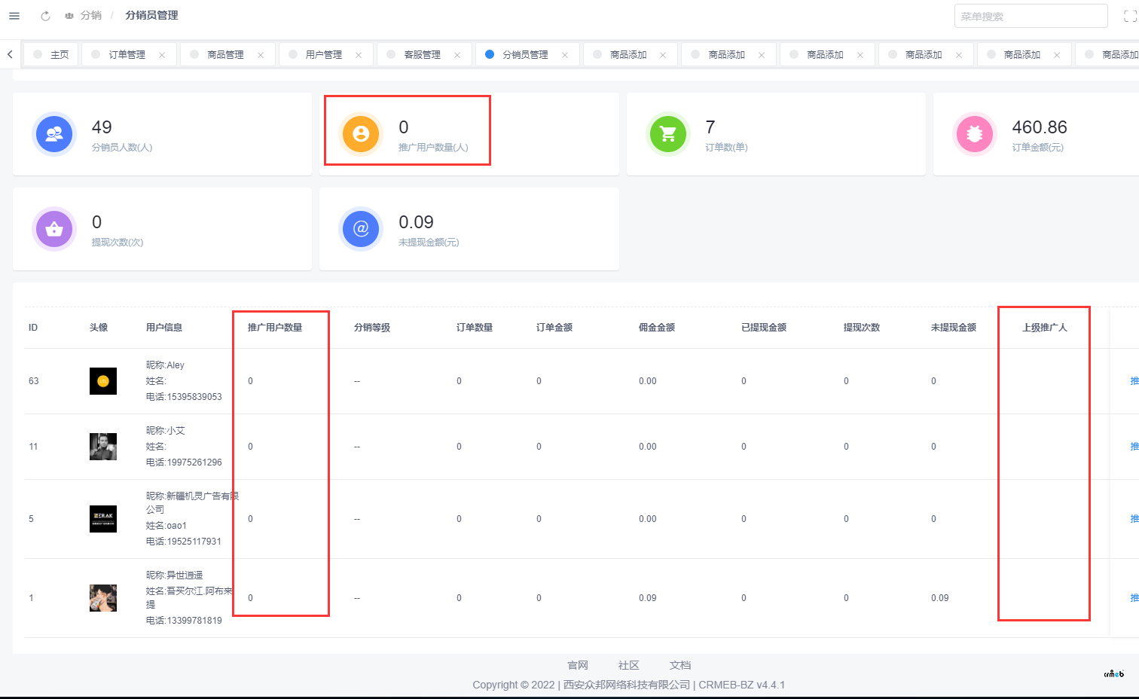1139x699 pixels.
Task: Click the green shopping cart order icon
Action: 668,134
